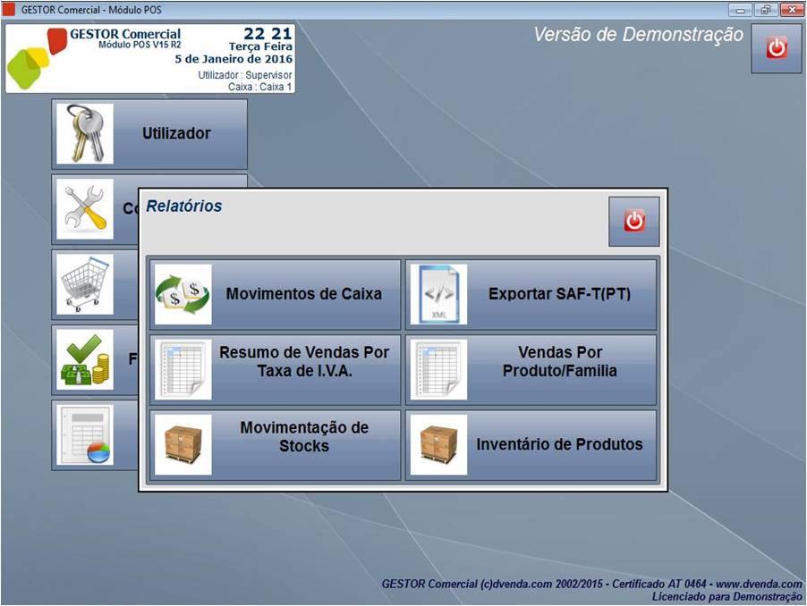
Task: Close the Relatórios panel with red power button
Action: [633, 221]
